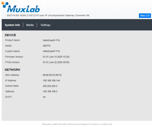
Task: Select the product title '500774-RX HDMI 2.0/ST2110' text
Action: coord(23,15)
